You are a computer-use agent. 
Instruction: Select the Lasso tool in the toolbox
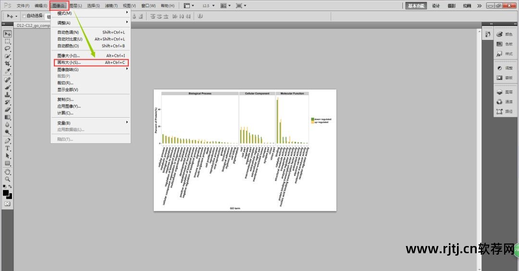coord(8,49)
